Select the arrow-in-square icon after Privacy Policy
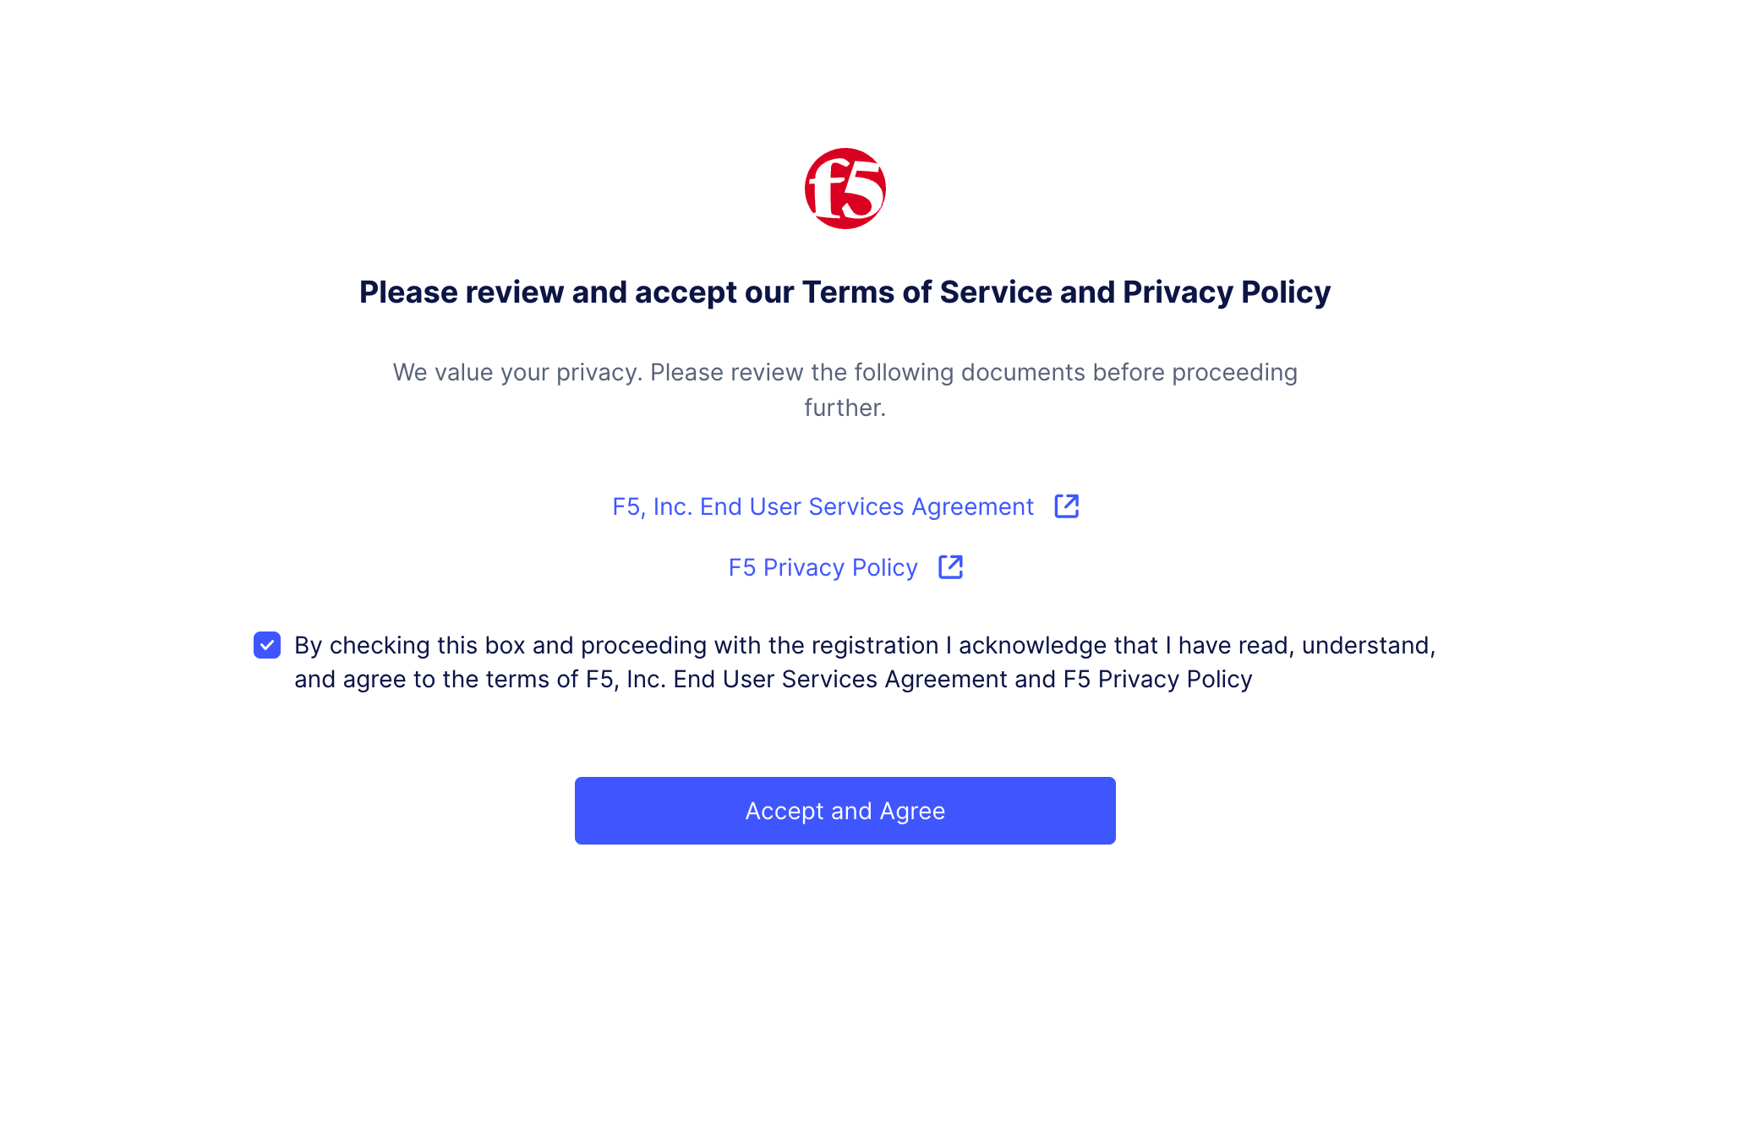Screen dimensions: 1755x1121 pyautogui.click(x=951, y=567)
